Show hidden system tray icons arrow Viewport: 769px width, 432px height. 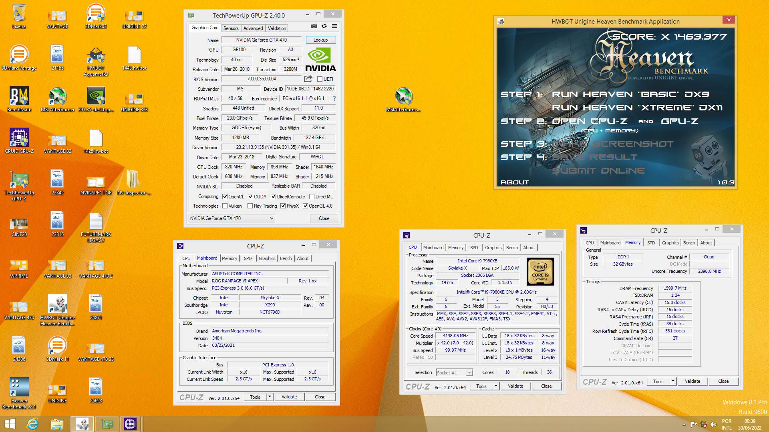[684, 424]
